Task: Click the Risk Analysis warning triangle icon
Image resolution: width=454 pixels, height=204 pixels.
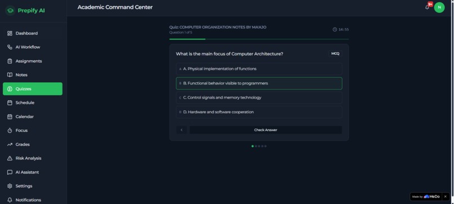Action: point(10,158)
